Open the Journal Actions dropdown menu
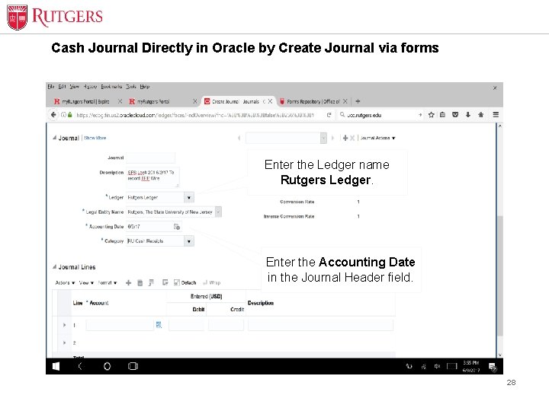Viewport: 549px width, 411px height. (377, 138)
